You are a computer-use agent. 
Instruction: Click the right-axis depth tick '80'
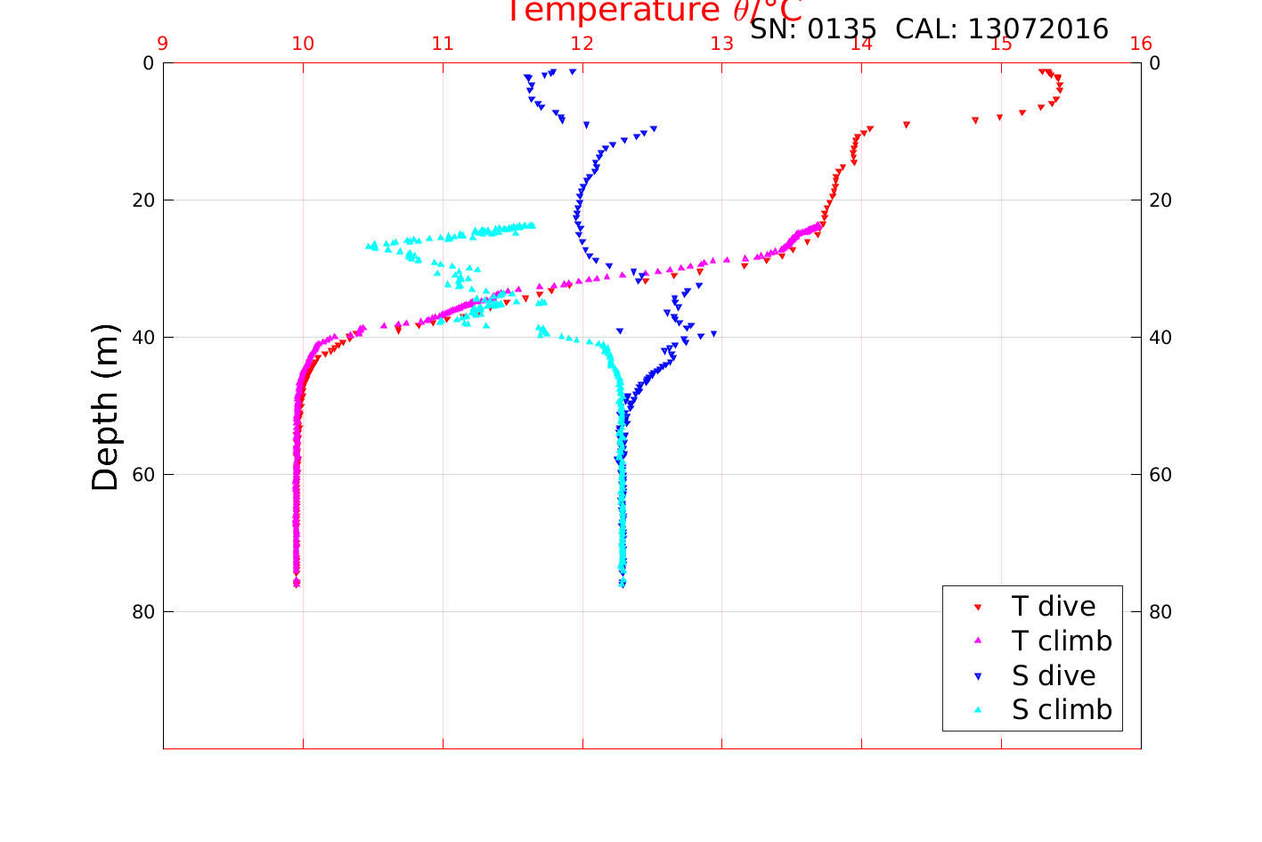pyautogui.click(x=1160, y=611)
